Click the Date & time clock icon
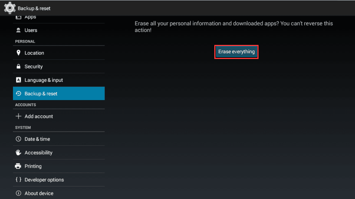This screenshot has height=199, width=355. click(x=18, y=139)
